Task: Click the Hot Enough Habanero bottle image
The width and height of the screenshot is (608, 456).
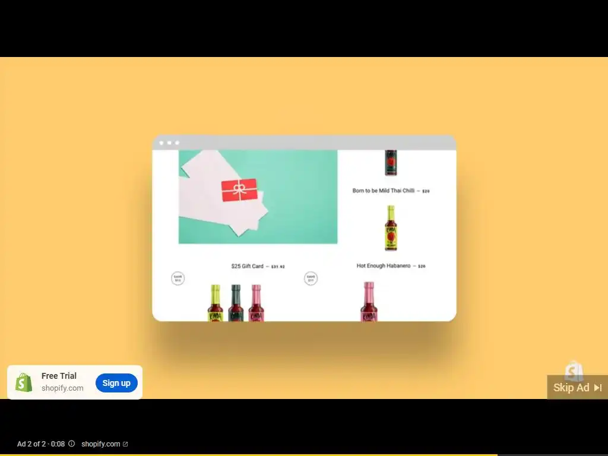Action: (x=391, y=228)
